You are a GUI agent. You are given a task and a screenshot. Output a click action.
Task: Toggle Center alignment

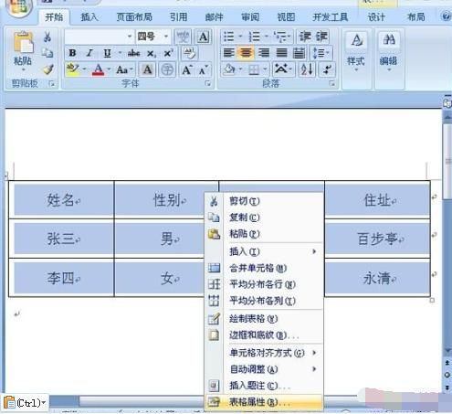pos(246,53)
